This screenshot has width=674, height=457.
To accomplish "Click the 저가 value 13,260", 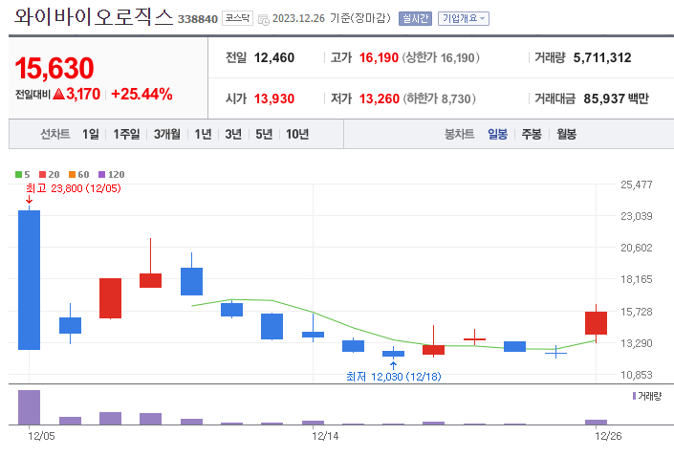I will tap(380, 98).
